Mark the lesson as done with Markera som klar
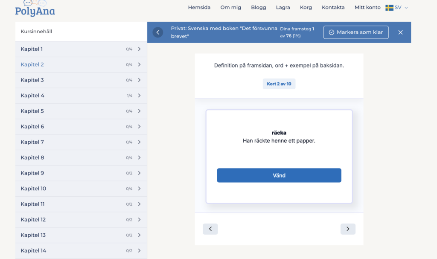Viewport: 437px width, 259px height. tap(356, 32)
